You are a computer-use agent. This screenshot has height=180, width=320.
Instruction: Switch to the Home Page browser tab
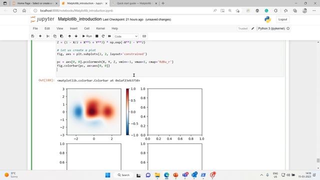click(x=35, y=3)
